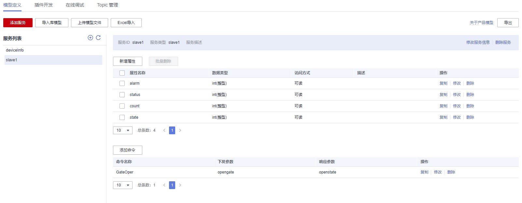
Task: Check the status attribute checkbox
Action: pyautogui.click(x=122, y=95)
